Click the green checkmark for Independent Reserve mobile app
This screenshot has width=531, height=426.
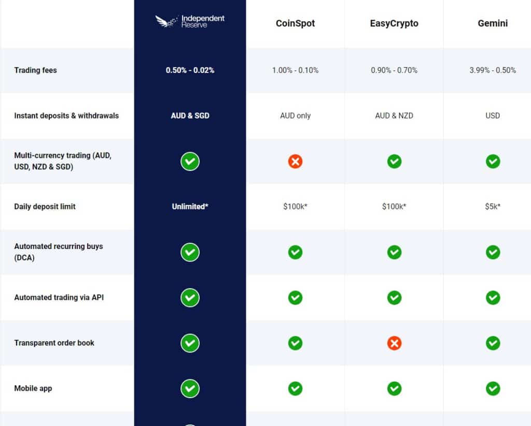coord(190,388)
